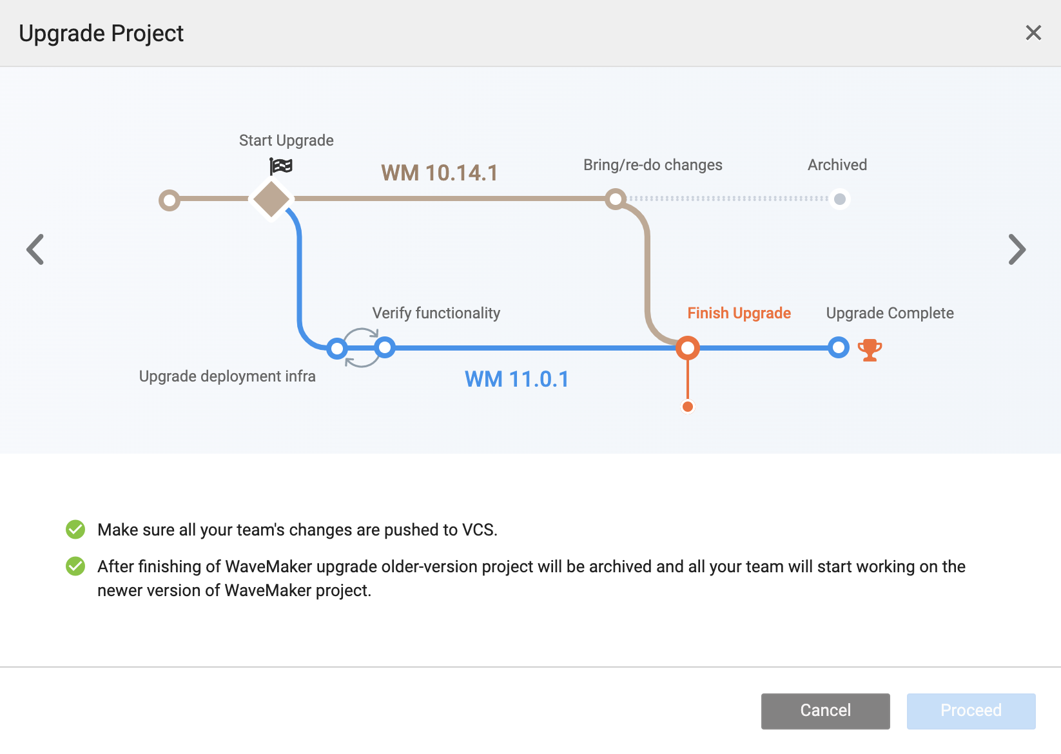
Task: Click the Verify functionality blue node
Action: pos(385,348)
